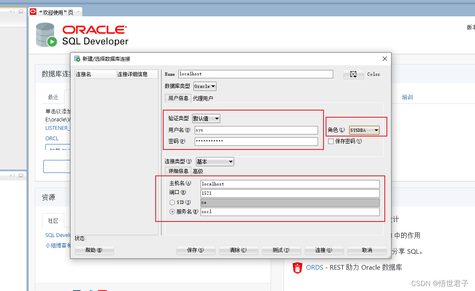The width and height of the screenshot is (475, 291).
Task: Close the new connection dialog
Action: click(385, 59)
